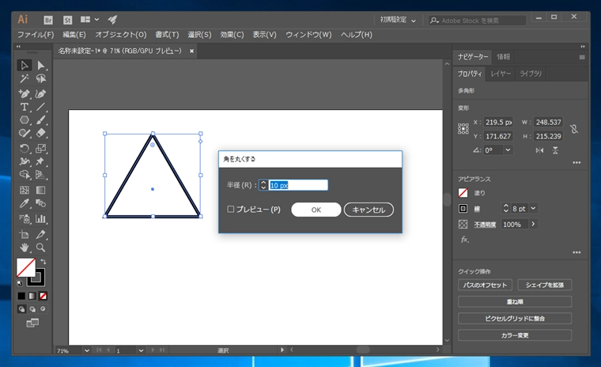This screenshot has height=367, width=601.
Task: Select the Rotate tool
Action: click(25, 149)
